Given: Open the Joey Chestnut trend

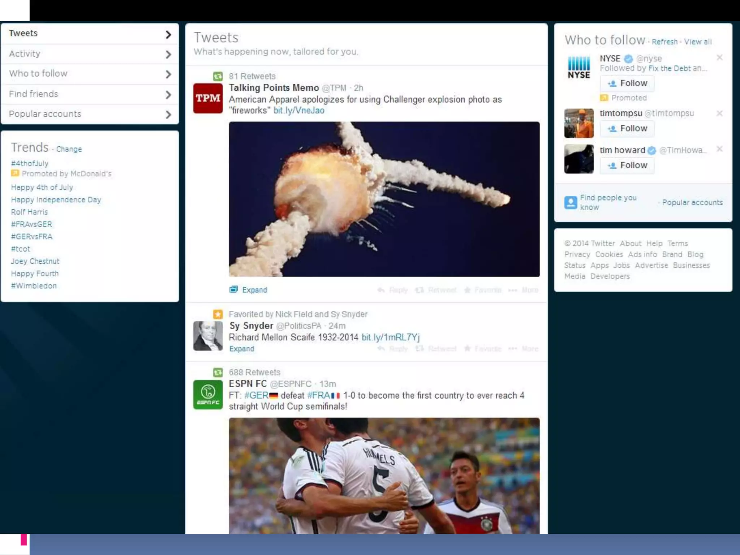Looking at the screenshot, I should click(35, 261).
